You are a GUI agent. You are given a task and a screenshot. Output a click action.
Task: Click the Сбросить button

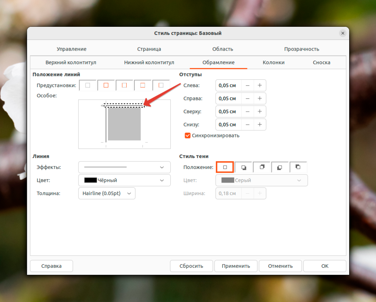click(x=191, y=266)
